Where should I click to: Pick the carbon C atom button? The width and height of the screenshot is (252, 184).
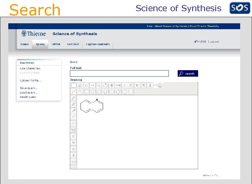[73, 136]
